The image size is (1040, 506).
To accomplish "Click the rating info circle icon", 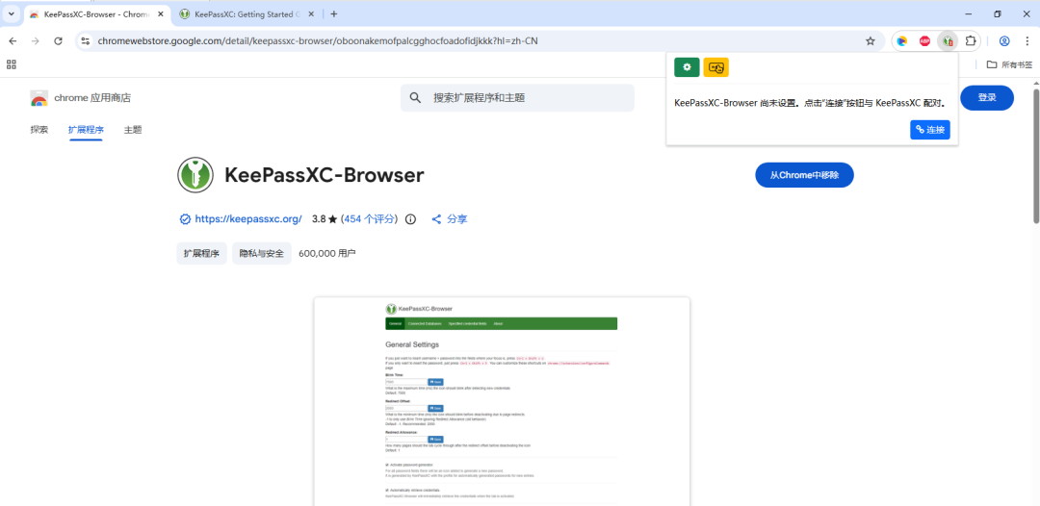I will point(410,219).
